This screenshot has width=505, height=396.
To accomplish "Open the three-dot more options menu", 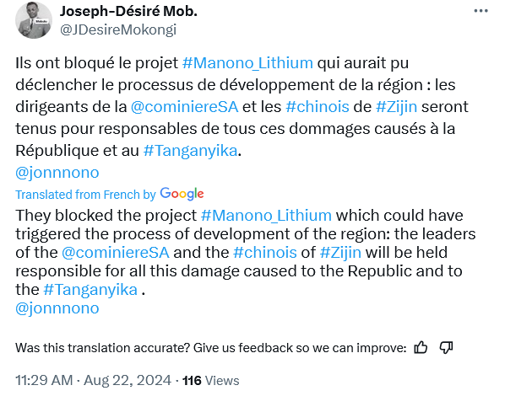I will click(x=481, y=11).
